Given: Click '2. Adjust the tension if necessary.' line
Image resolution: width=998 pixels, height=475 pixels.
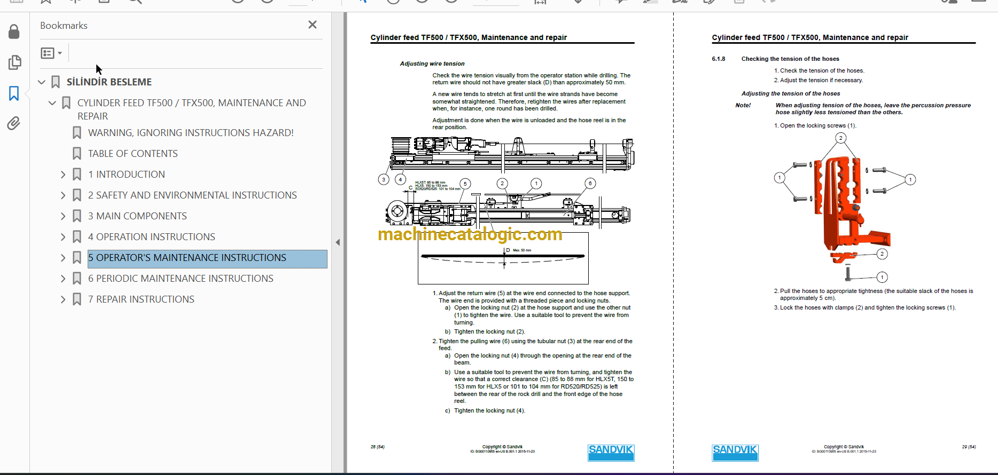Looking at the screenshot, I should [x=818, y=80].
